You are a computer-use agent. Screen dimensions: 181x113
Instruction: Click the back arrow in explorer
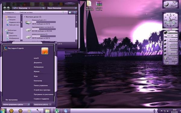[x=5, y=8]
